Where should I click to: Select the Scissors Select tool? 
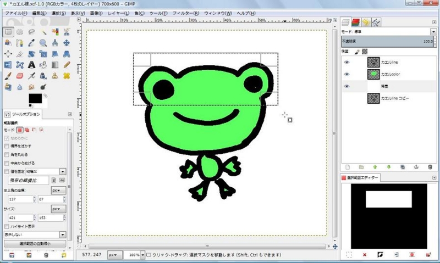click(67, 32)
